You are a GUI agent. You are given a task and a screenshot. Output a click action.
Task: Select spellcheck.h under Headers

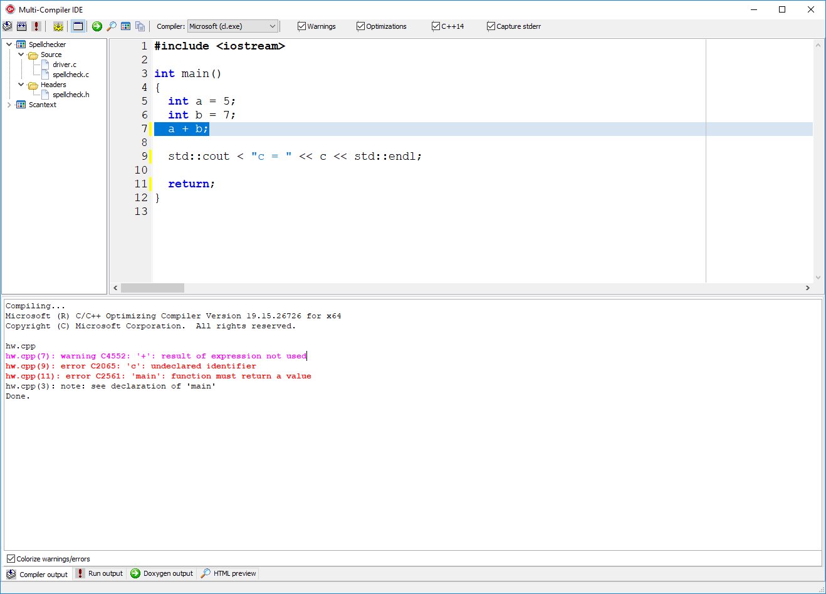[x=71, y=95]
